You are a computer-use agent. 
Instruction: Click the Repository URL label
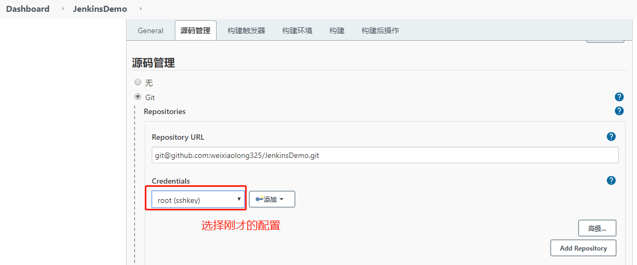coord(178,137)
